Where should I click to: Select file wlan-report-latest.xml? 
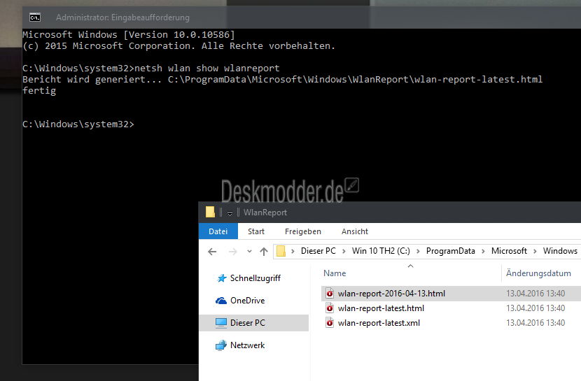click(379, 323)
